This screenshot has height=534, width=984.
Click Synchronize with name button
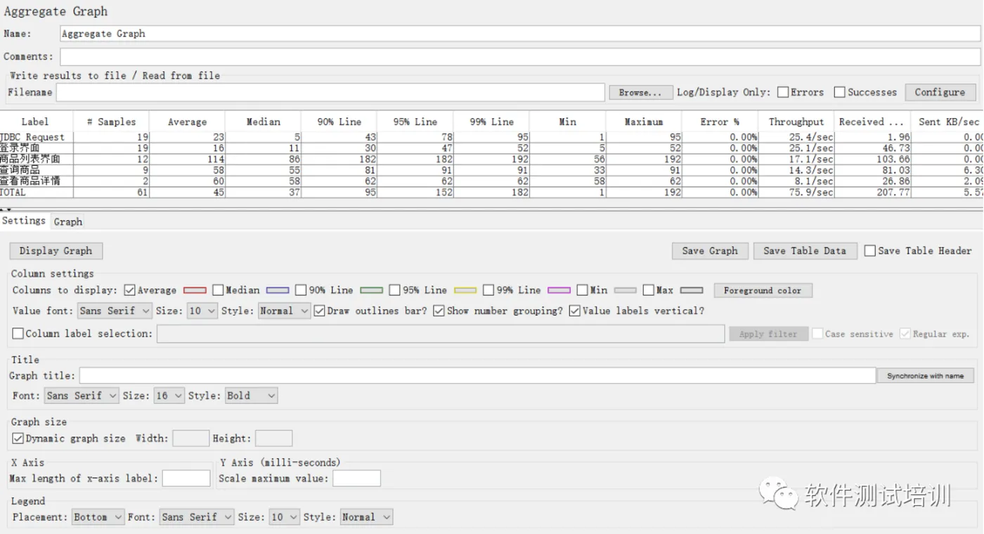(925, 376)
